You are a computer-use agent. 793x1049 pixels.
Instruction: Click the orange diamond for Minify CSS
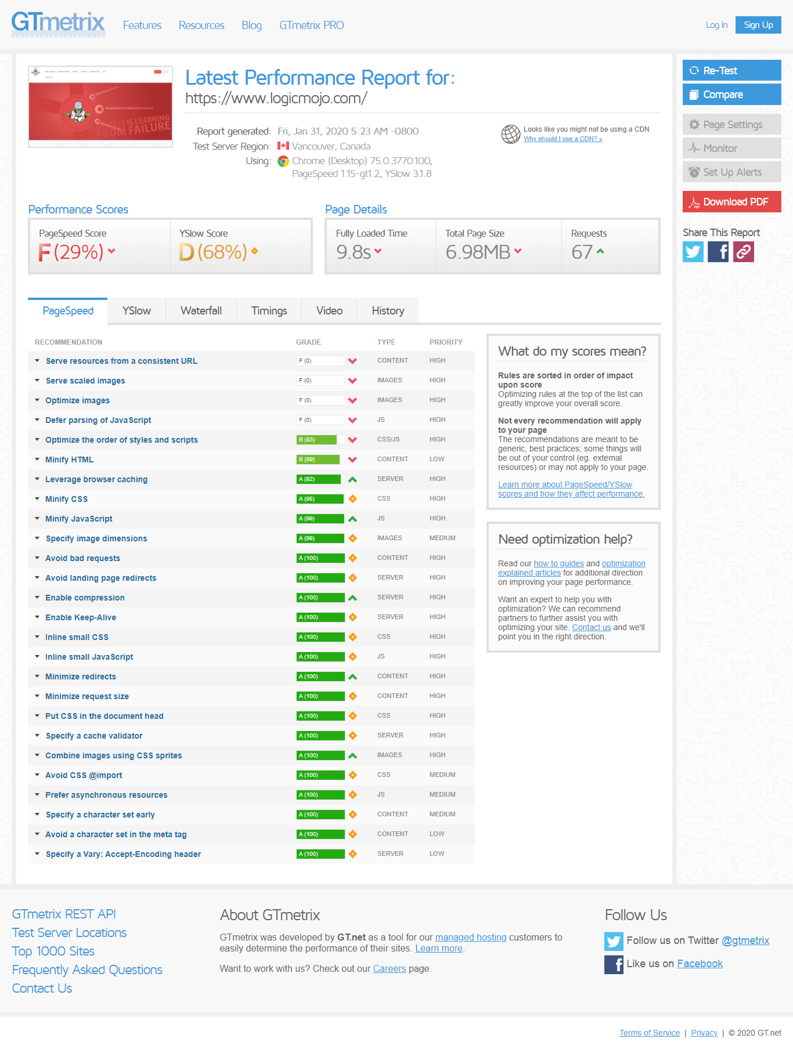352,499
